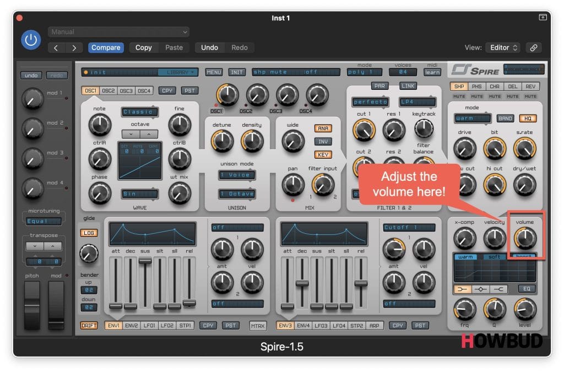This screenshot has height=372, width=564.
Task: Click the volume knob
Action: pos(525,238)
